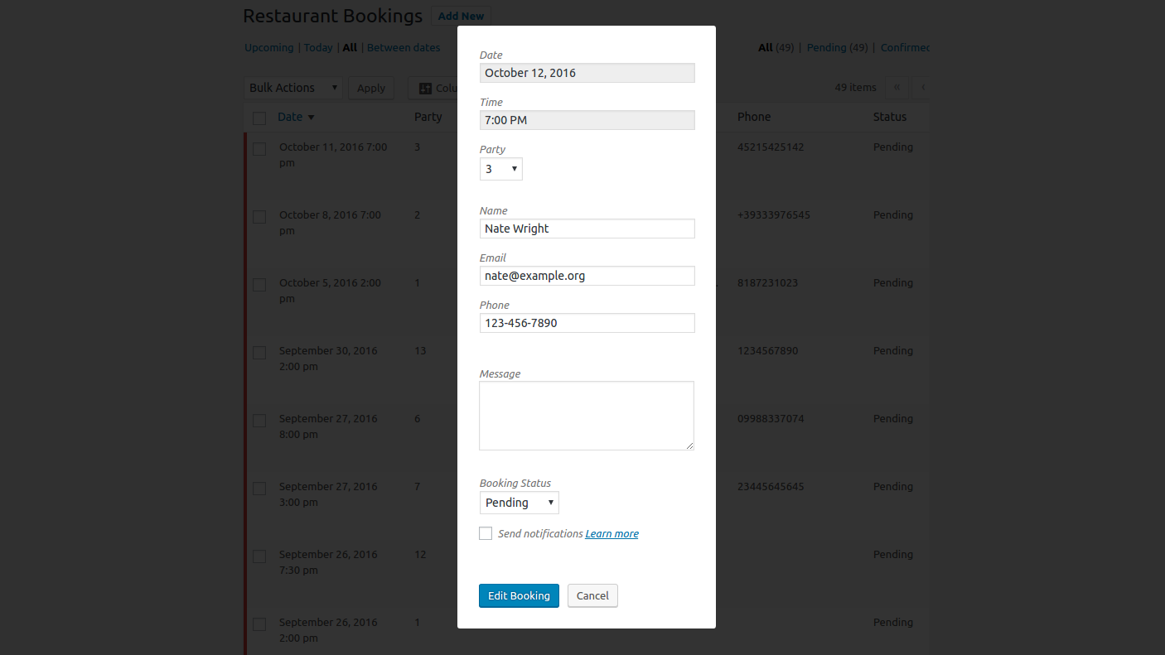1165x655 pixels.
Task: Select the October 5, 2016 booking checkbox
Action: pyautogui.click(x=259, y=285)
